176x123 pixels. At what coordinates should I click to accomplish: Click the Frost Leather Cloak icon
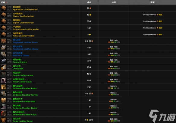pyautogui.click(x=4, y=80)
